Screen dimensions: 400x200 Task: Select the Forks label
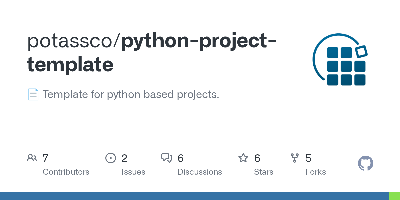[316, 172]
